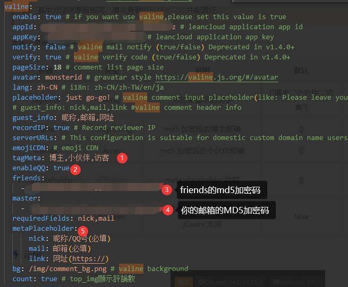Select the 'just go-go!' placeholder value
The width and height of the screenshot is (348, 287).
(88, 98)
